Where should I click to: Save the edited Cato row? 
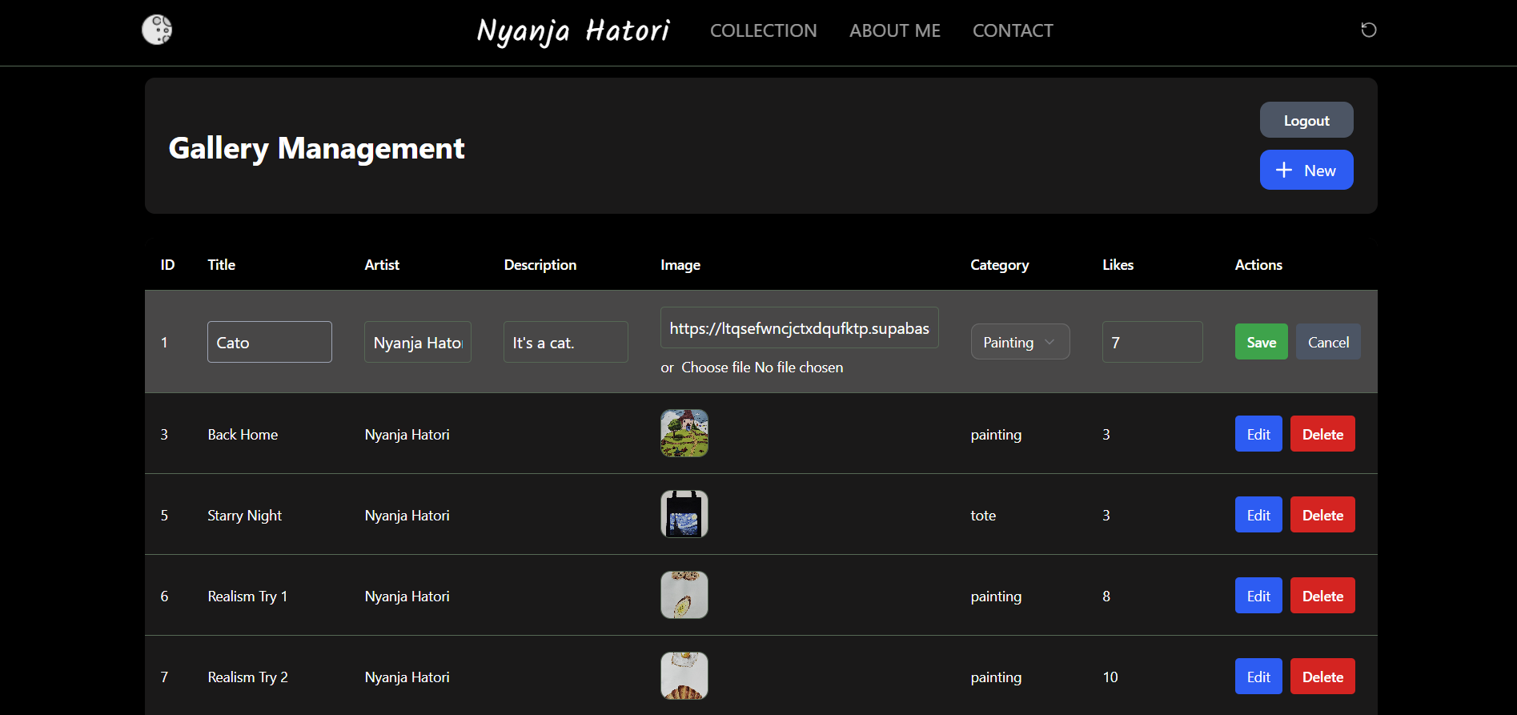1261,342
